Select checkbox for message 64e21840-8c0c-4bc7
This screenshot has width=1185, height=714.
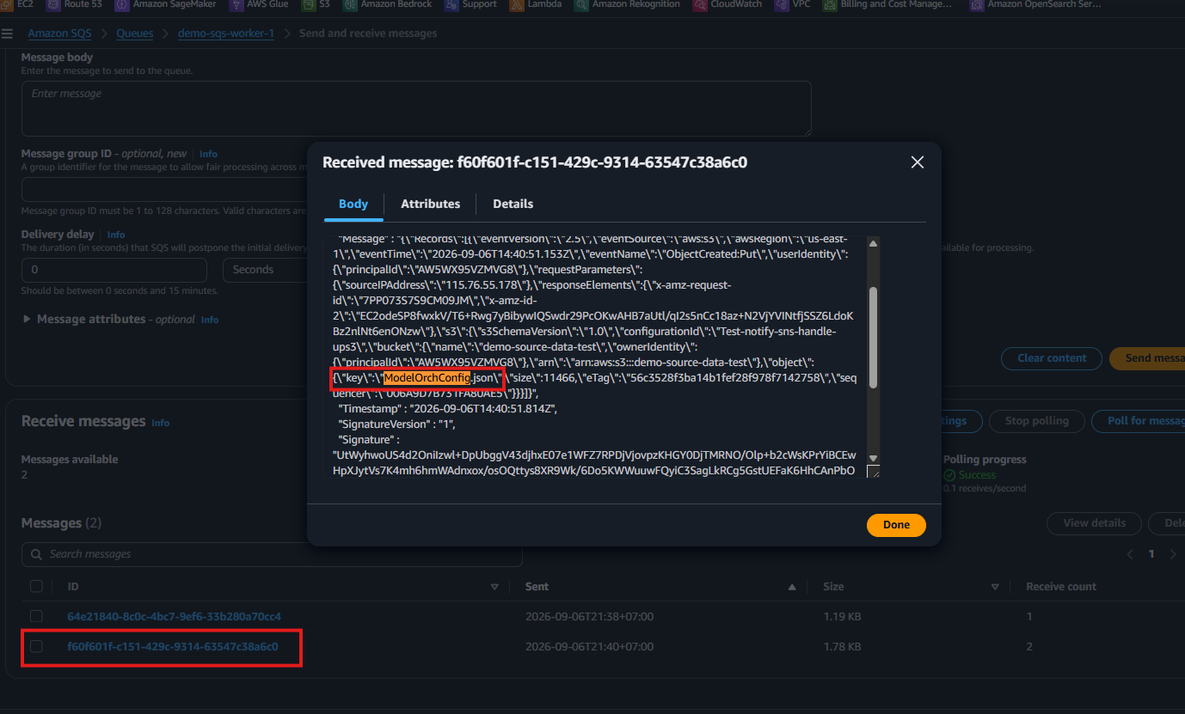point(36,616)
